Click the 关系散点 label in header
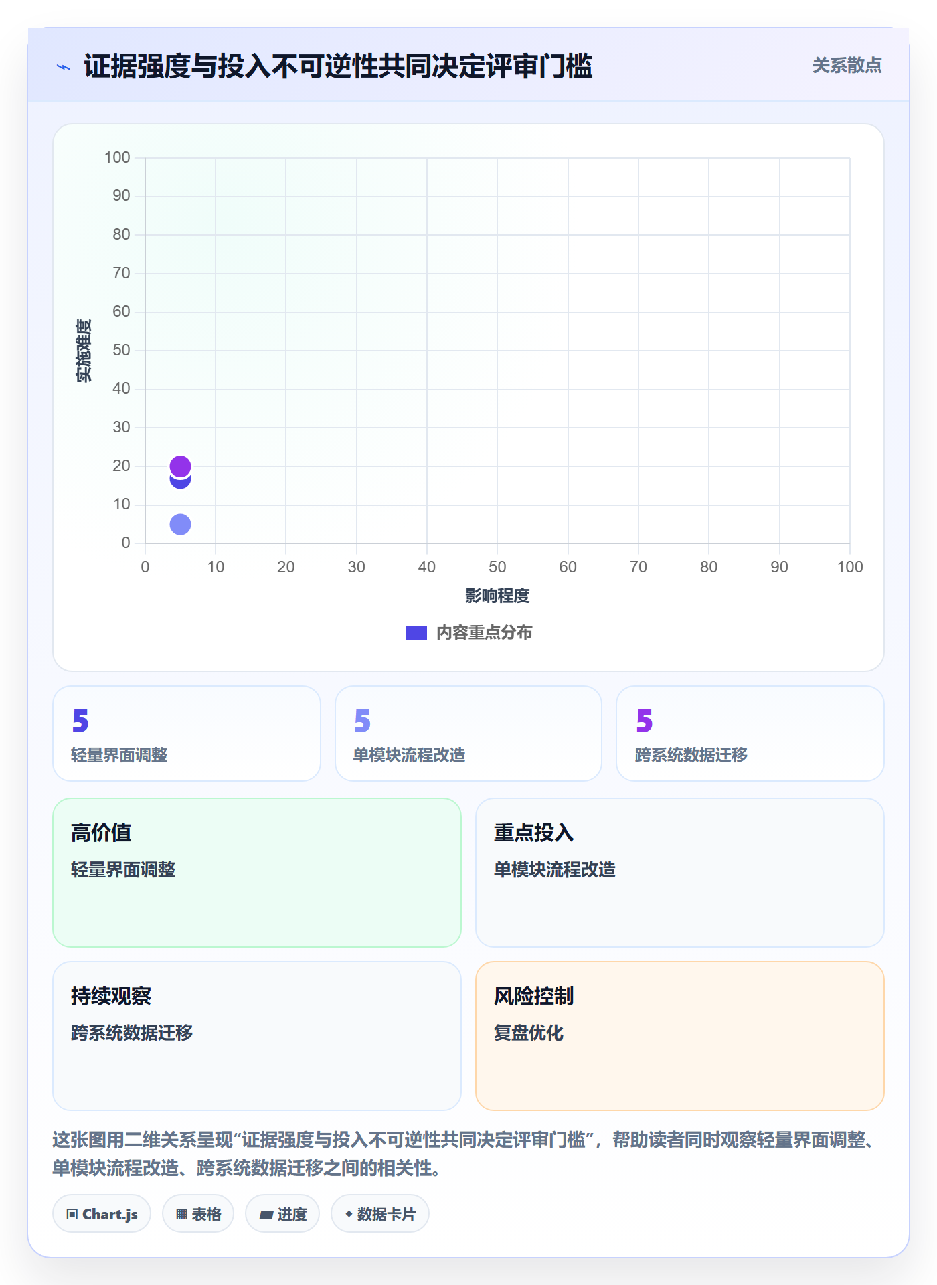The height and width of the screenshot is (1285, 937). pyautogui.click(x=847, y=66)
